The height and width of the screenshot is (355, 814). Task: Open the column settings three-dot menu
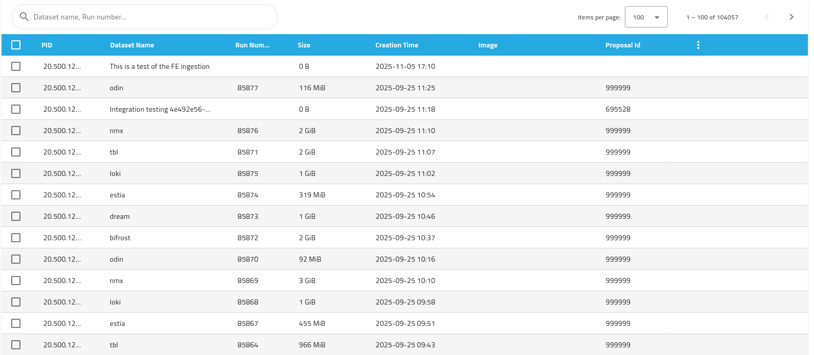click(698, 45)
